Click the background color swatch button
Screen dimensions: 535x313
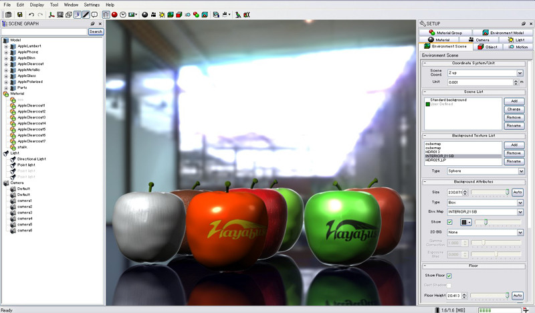tap(462, 222)
